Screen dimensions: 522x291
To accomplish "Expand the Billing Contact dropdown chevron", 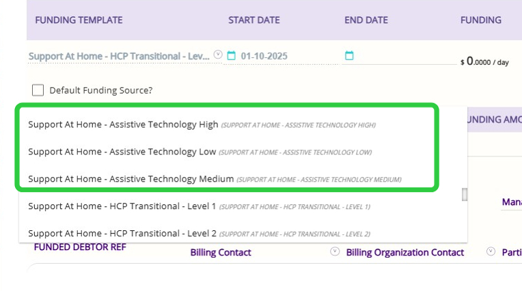I will tap(335, 251).
